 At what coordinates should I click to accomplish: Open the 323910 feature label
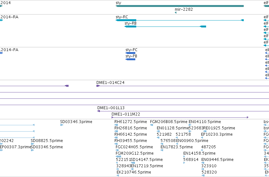coord(209,166)
